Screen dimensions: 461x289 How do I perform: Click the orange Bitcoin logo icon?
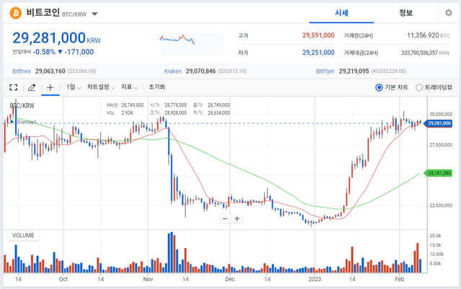tap(16, 13)
